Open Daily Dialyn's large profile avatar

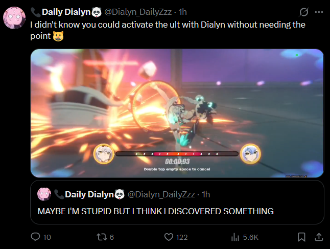coord(14,17)
